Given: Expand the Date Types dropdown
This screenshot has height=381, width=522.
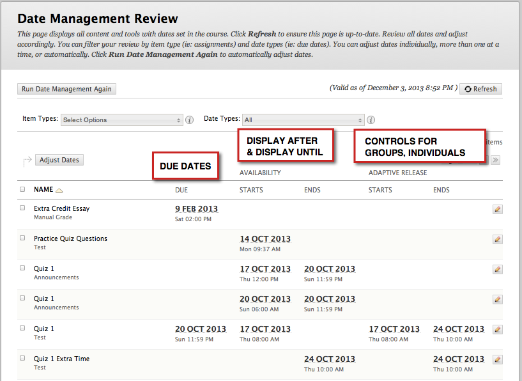Looking at the screenshot, I should (303, 120).
